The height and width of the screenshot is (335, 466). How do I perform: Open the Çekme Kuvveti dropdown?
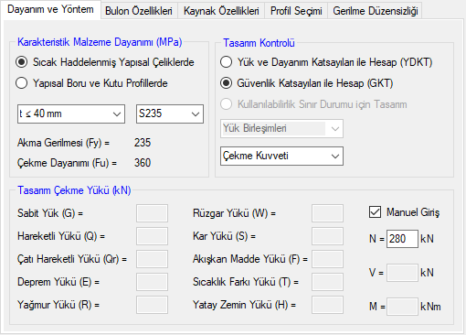click(x=281, y=156)
